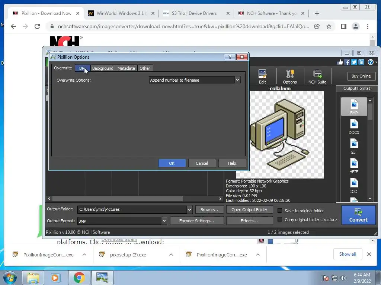This screenshot has height=285, width=381.
Task: Switch to the DPI tab
Action: (83, 68)
